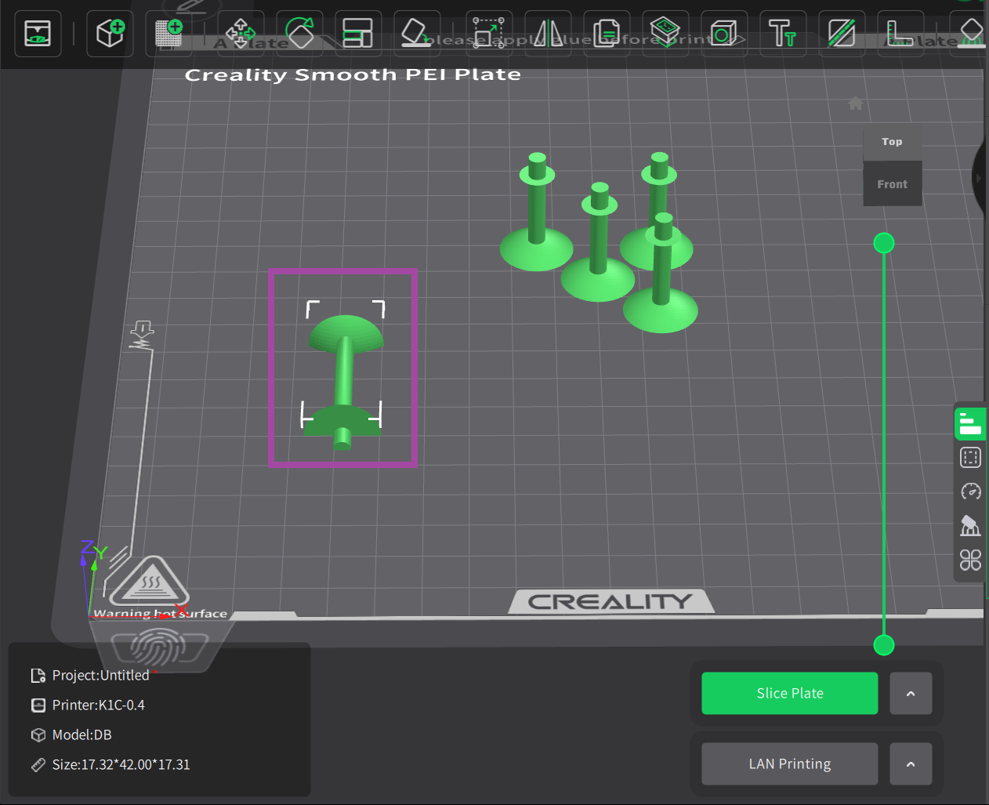The height and width of the screenshot is (805, 989).
Task: Toggle the speedometer icon in right sidebar
Action: point(970,491)
